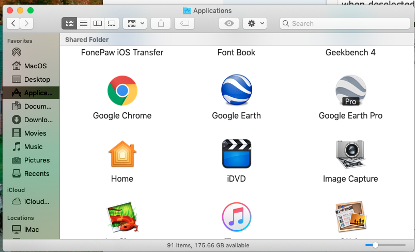Open the Action gear dropdown menu
Screen dimensions: 415x252
click(255, 23)
